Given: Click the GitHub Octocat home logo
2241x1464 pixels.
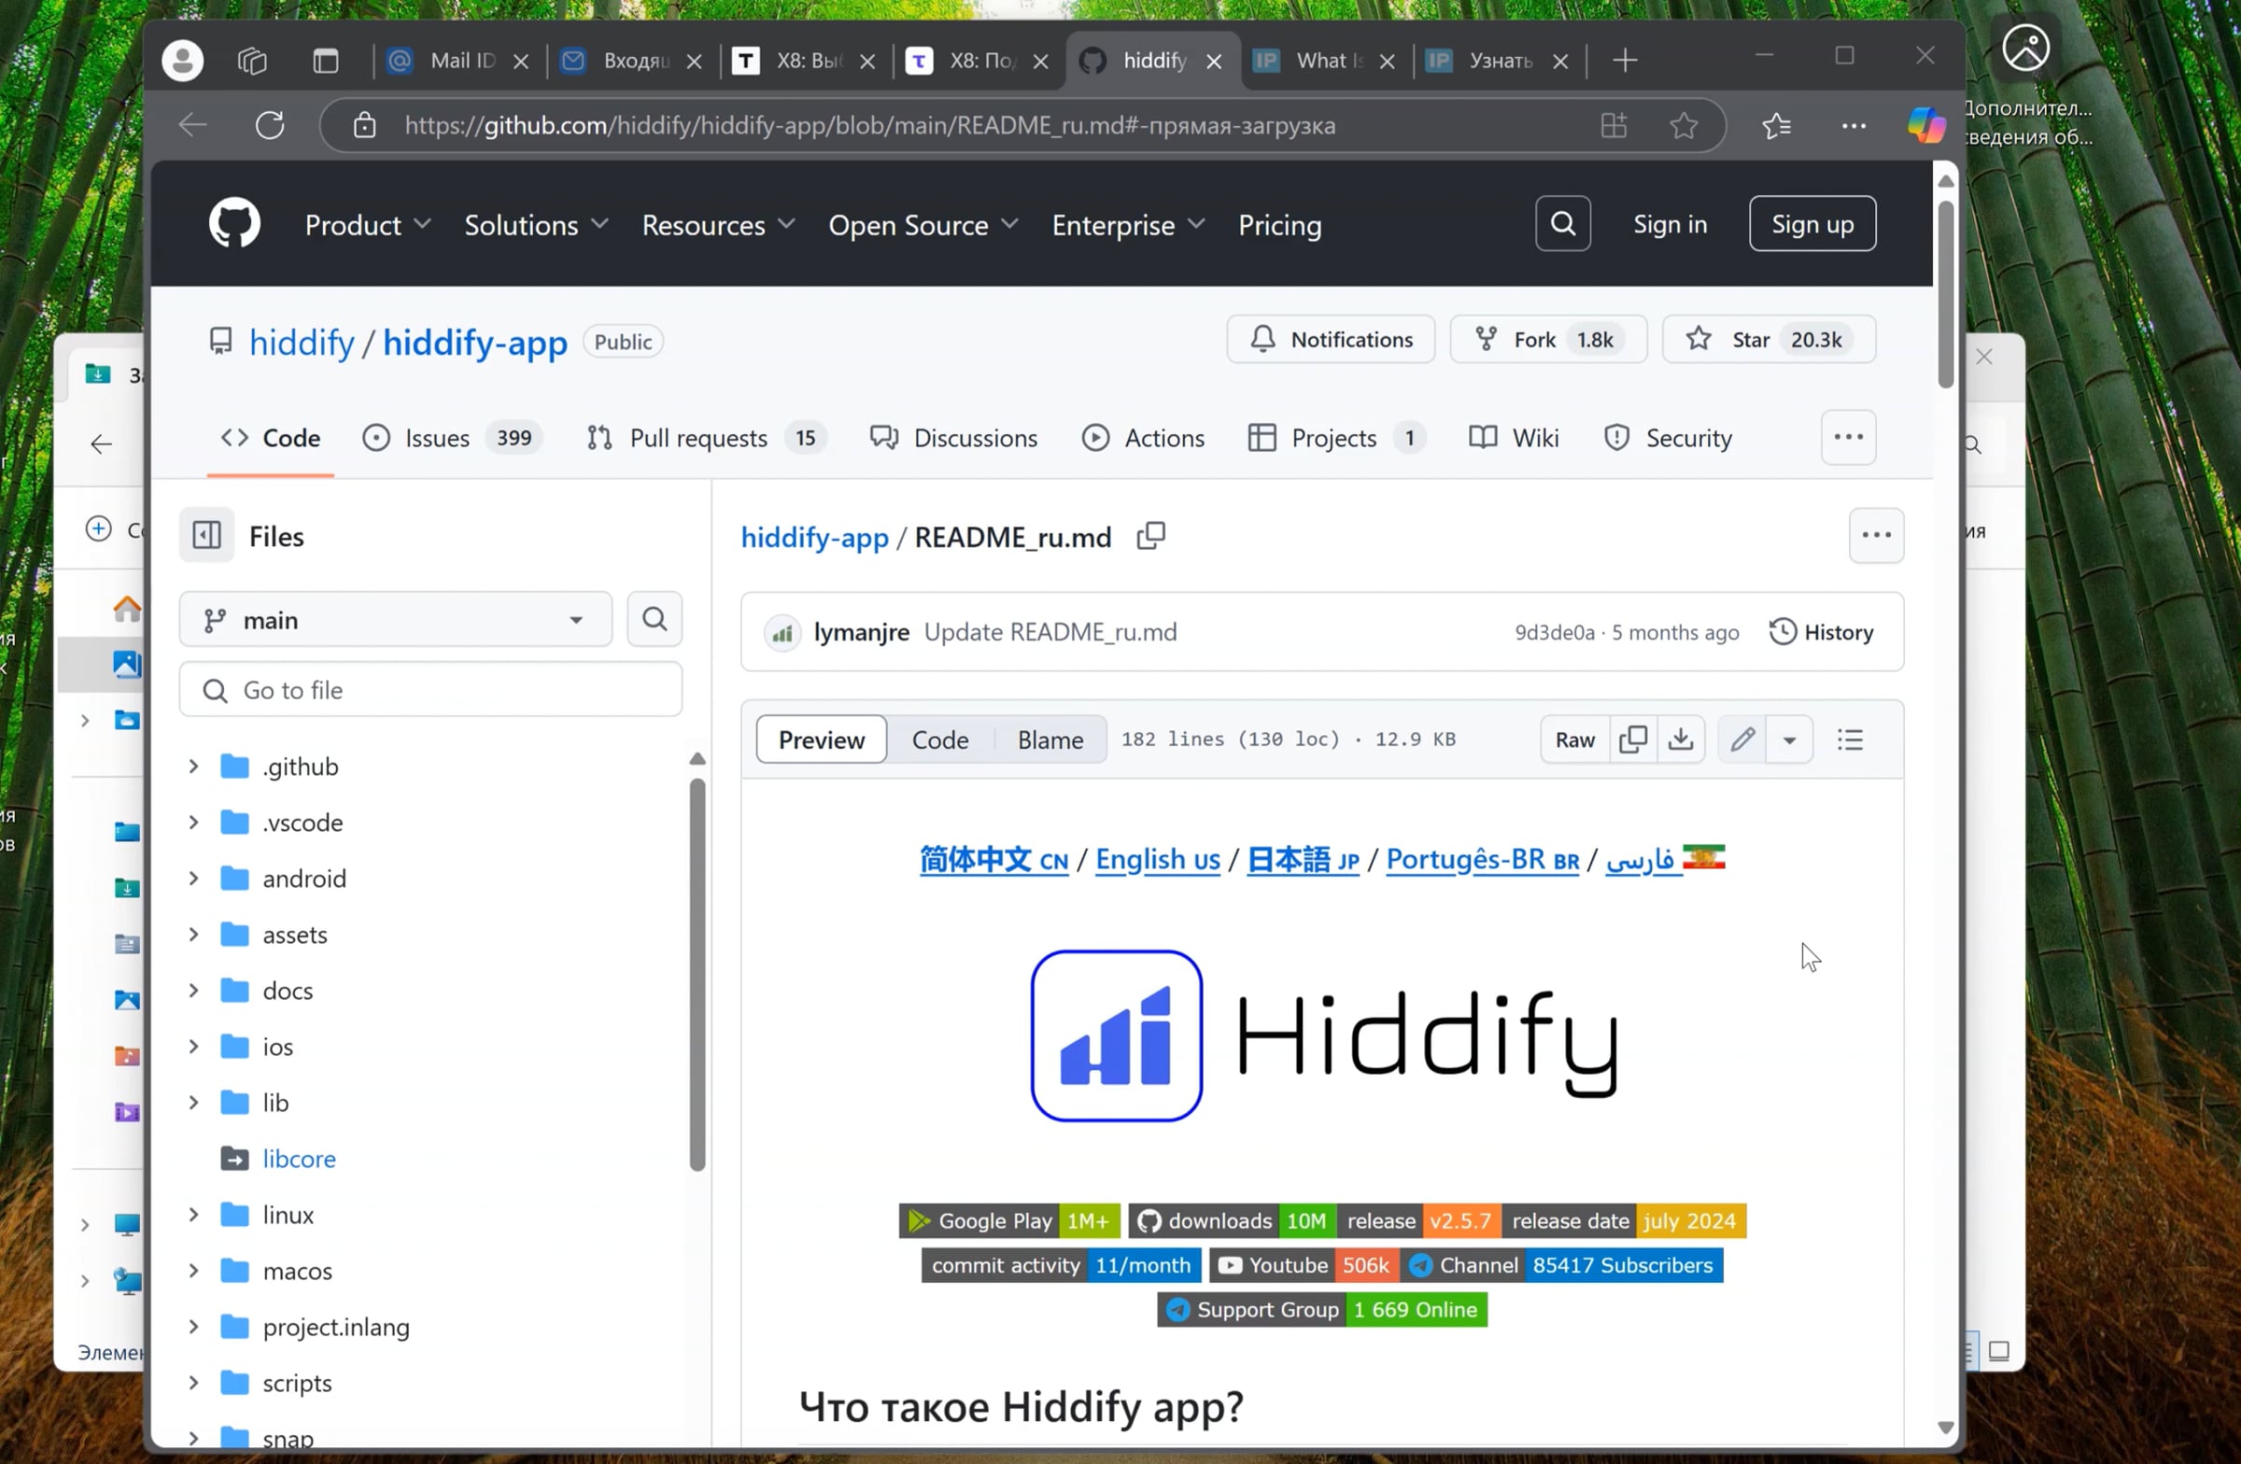Looking at the screenshot, I should coord(233,223).
